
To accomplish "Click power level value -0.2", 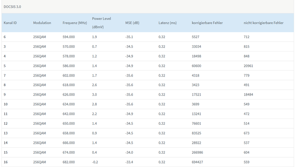I will point(95,162).
